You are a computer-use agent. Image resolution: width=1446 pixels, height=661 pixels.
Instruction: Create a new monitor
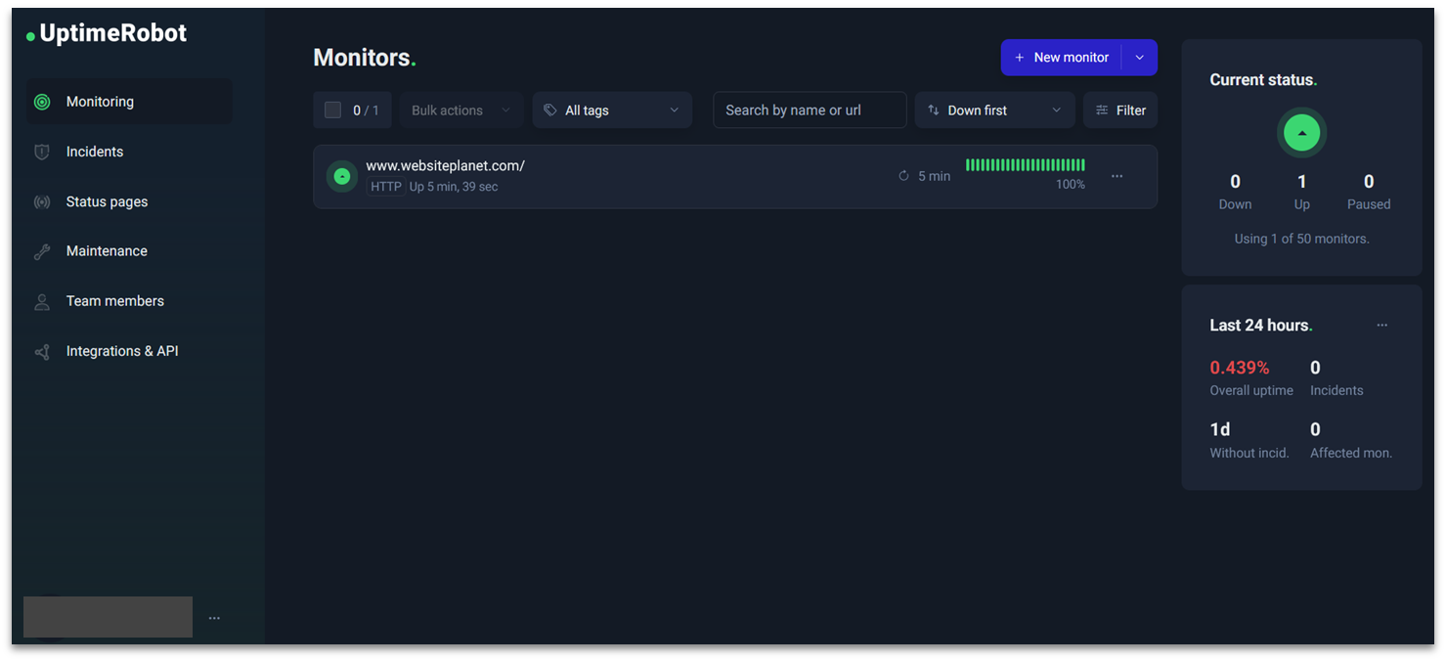click(1062, 57)
